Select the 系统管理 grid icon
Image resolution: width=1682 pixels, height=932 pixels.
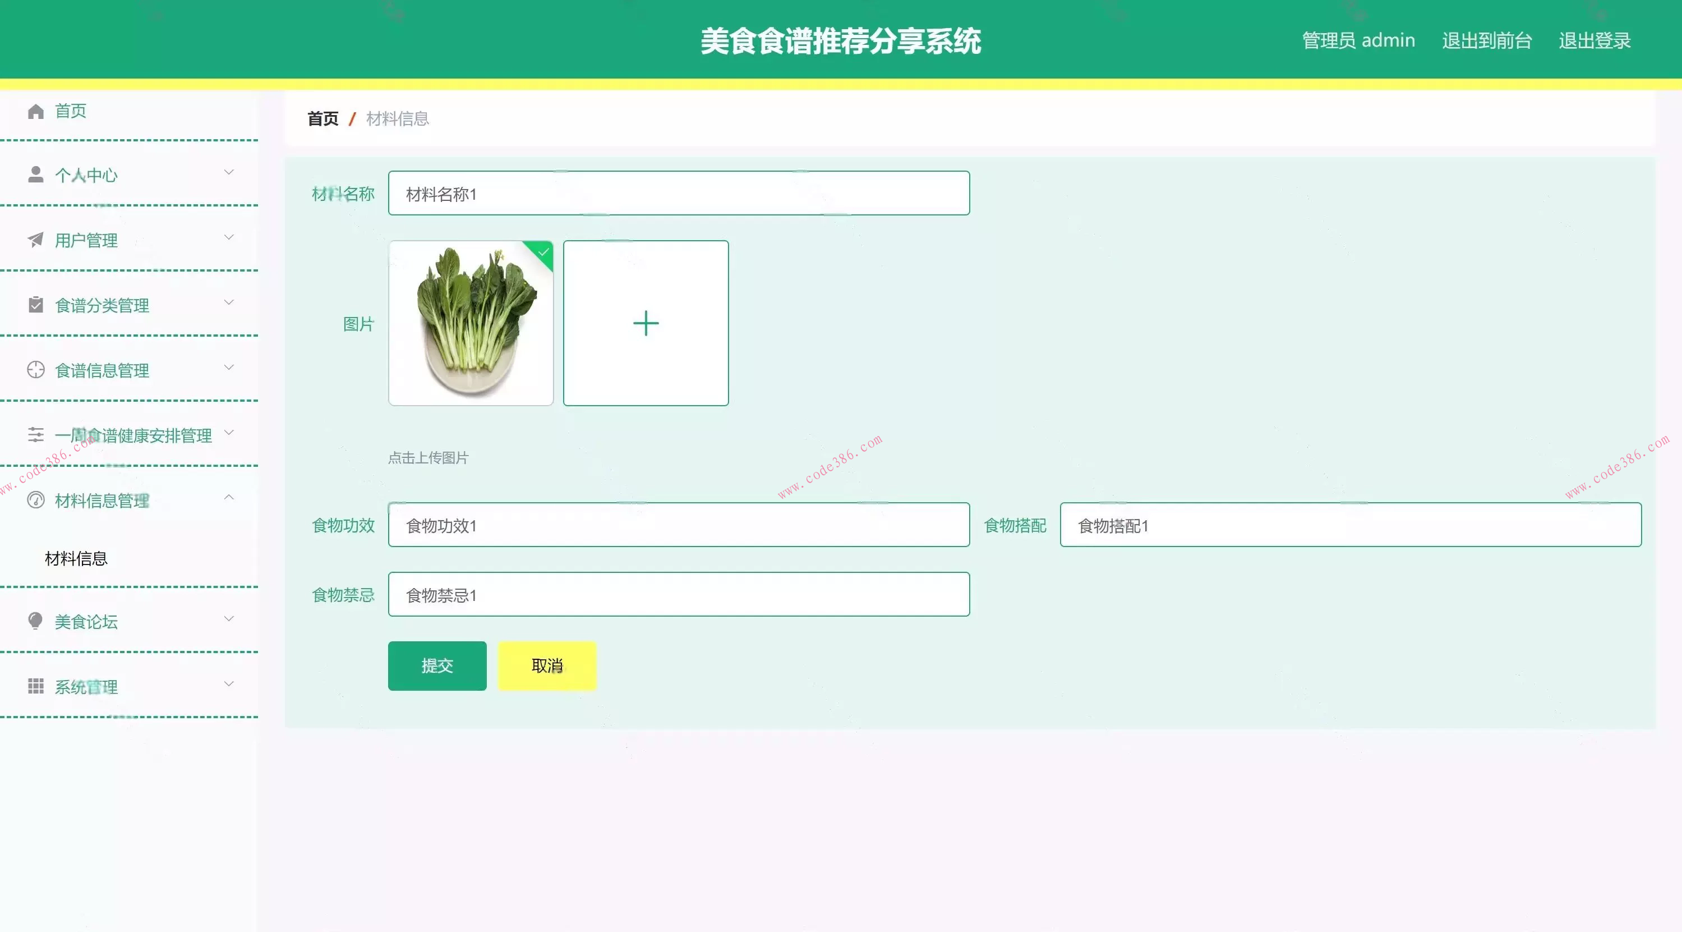pyautogui.click(x=35, y=686)
